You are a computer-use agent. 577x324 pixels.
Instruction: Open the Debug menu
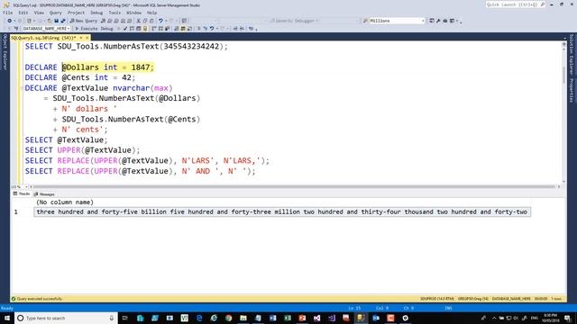96,13
